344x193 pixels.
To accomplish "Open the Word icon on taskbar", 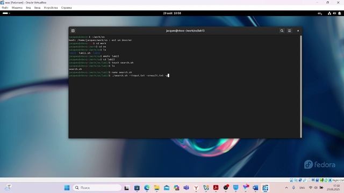I will coord(255,188).
